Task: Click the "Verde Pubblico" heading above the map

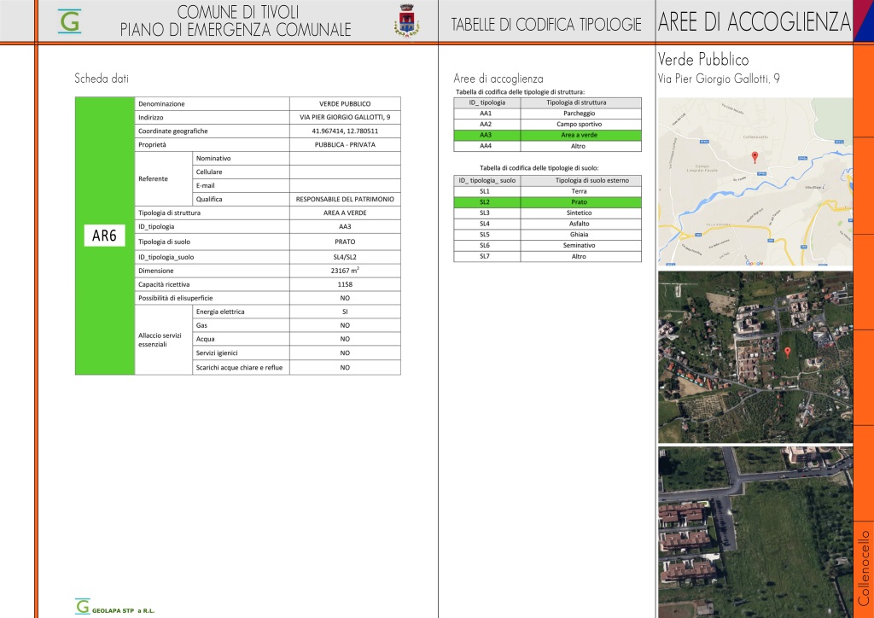Action: (703, 59)
